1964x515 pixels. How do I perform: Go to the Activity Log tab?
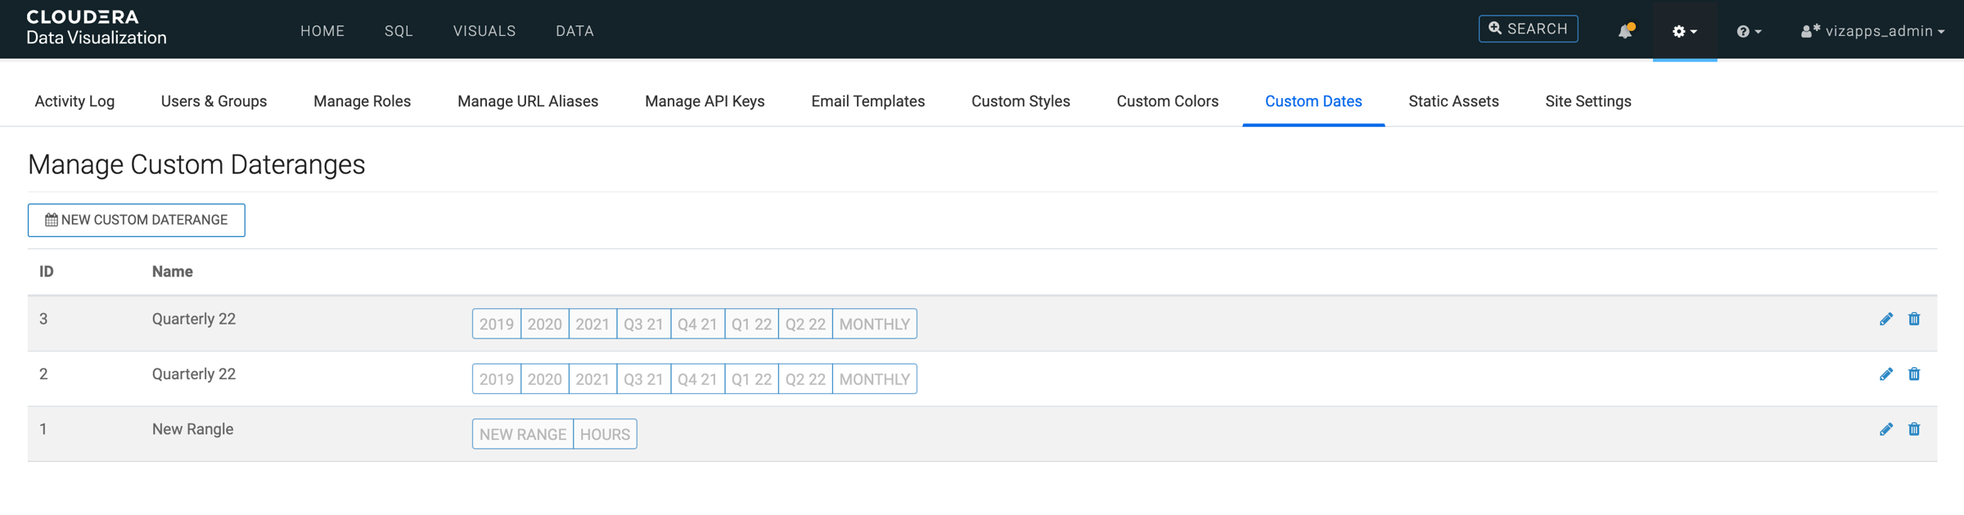pyautogui.click(x=74, y=101)
